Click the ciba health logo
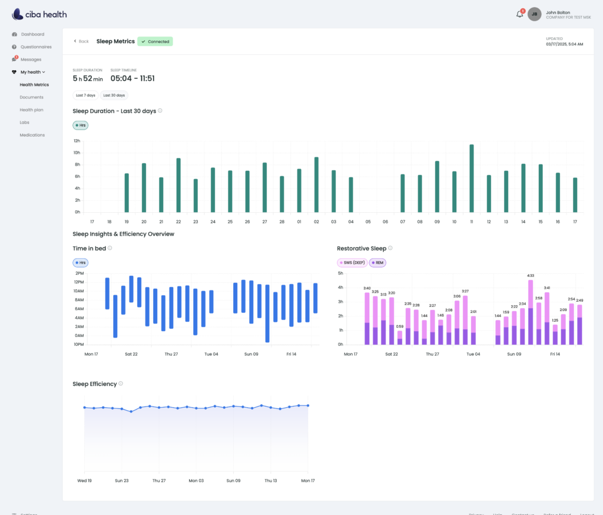603x515 pixels. (x=39, y=14)
